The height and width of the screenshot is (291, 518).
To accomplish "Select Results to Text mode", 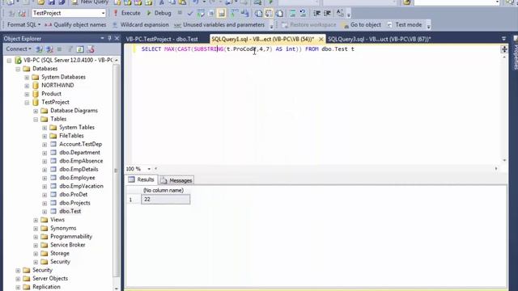I will pos(259,13).
